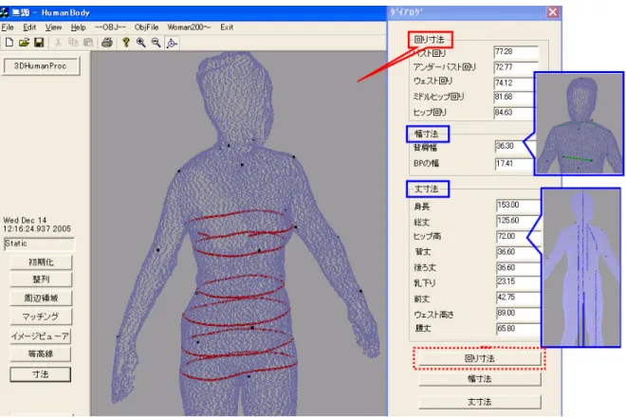Click the ミドルヒップ回り label

[439, 97]
